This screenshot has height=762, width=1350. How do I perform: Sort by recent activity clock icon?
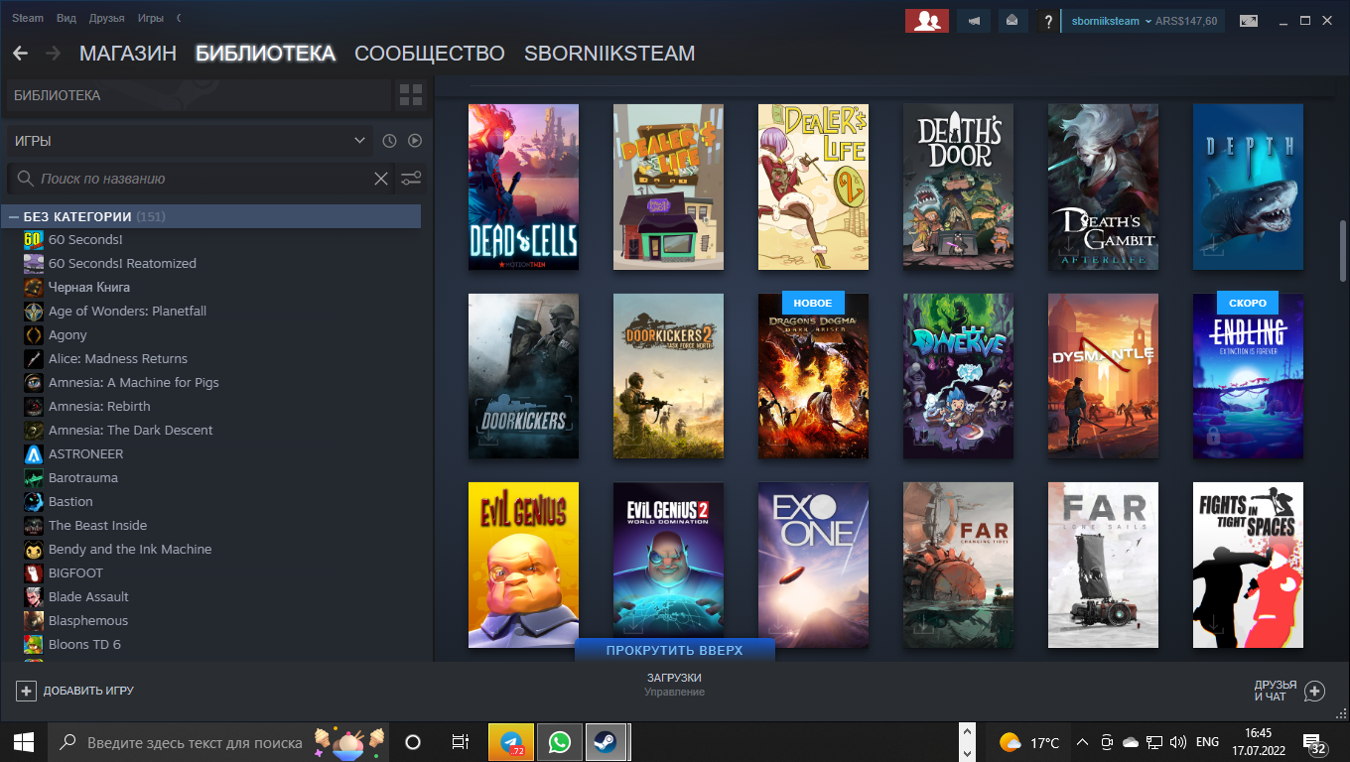click(x=390, y=141)
